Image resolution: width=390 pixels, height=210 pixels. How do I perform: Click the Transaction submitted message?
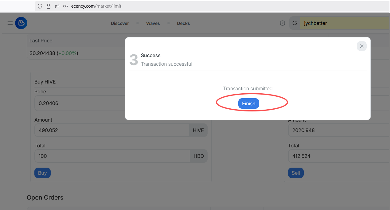pos(248,88)
